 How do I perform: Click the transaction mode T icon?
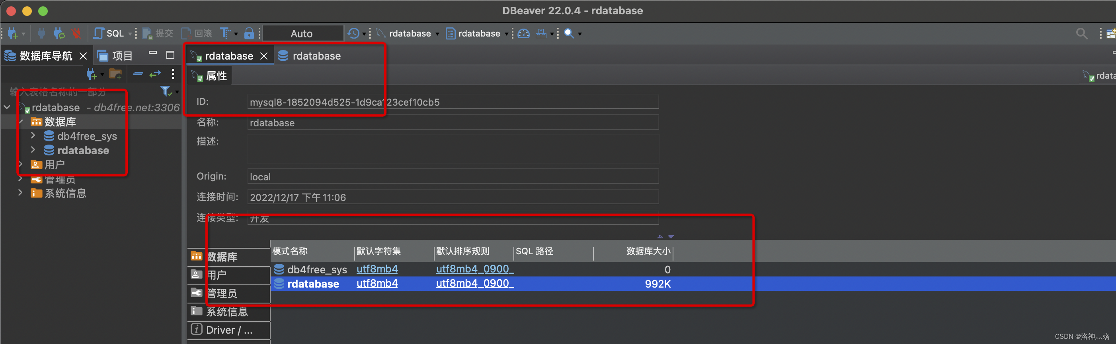(x=225, y=33)
